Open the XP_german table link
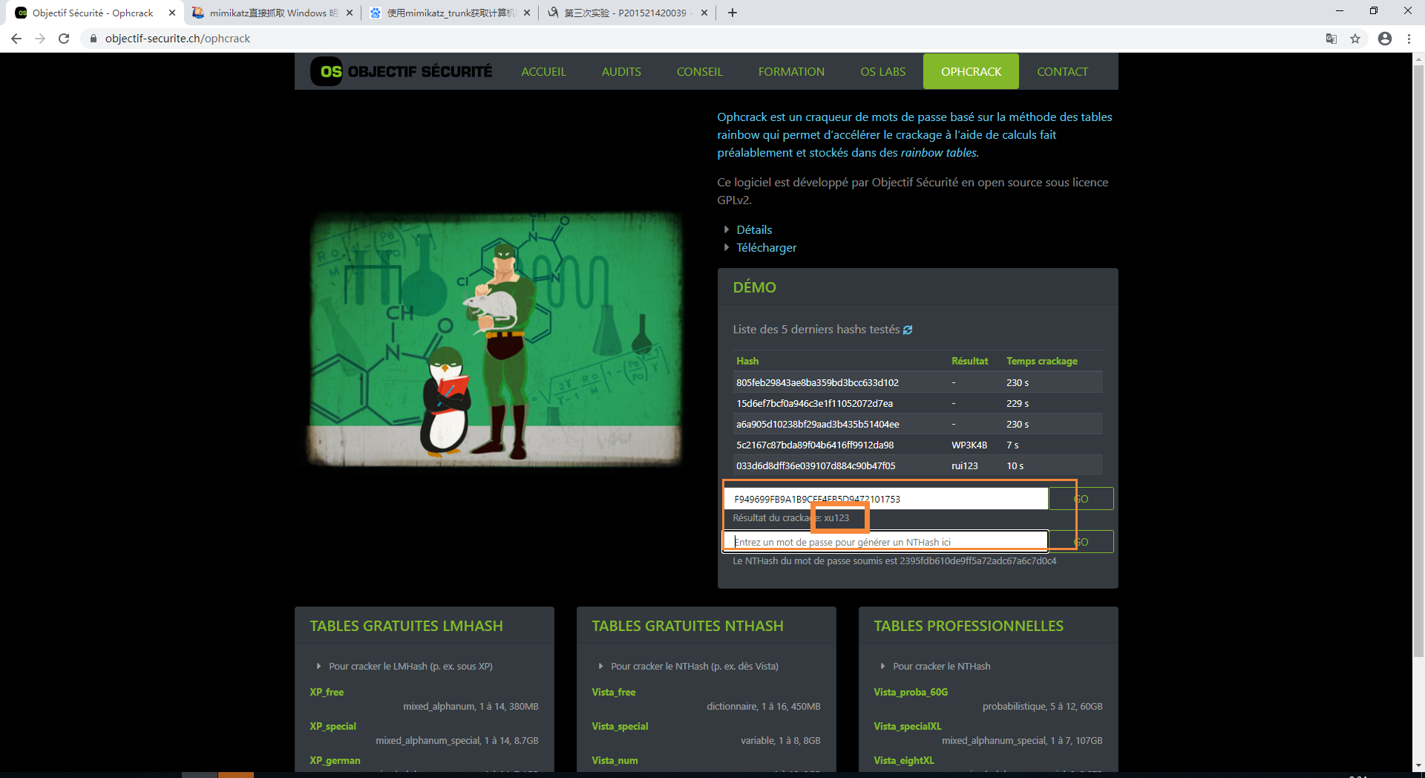Viewport: 1425px width, 778px height. pyautogui.click(x=335, y=761)
